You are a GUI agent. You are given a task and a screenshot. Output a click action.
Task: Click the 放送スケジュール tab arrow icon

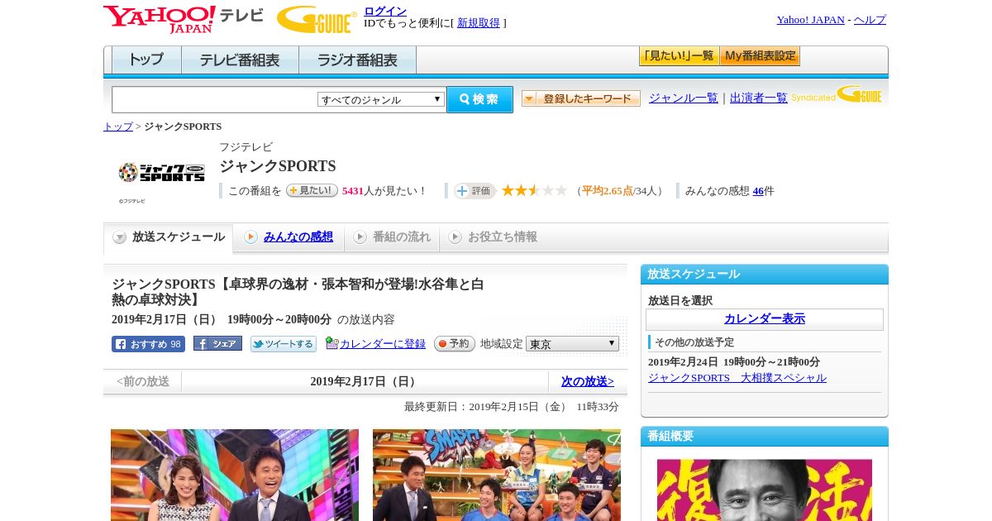click(120, 237)
